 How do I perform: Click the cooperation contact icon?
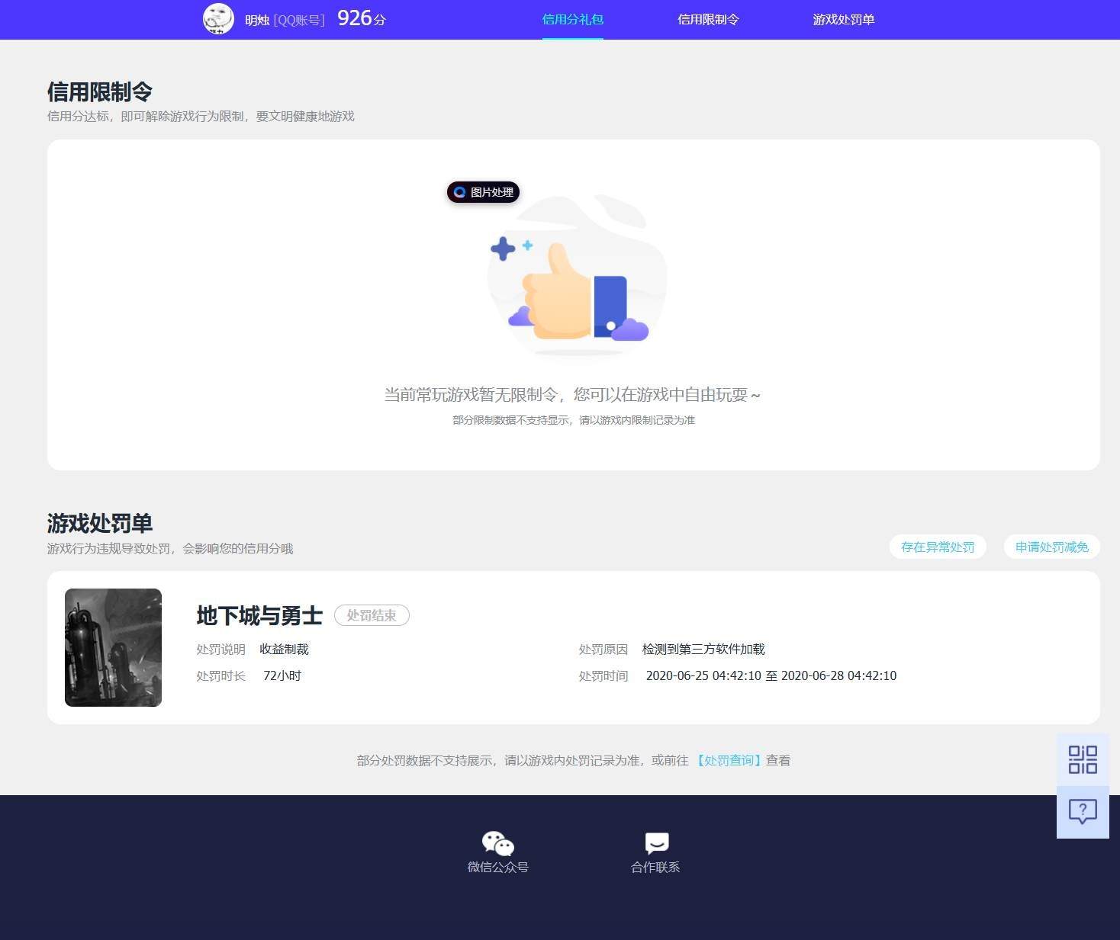[656, 842]
